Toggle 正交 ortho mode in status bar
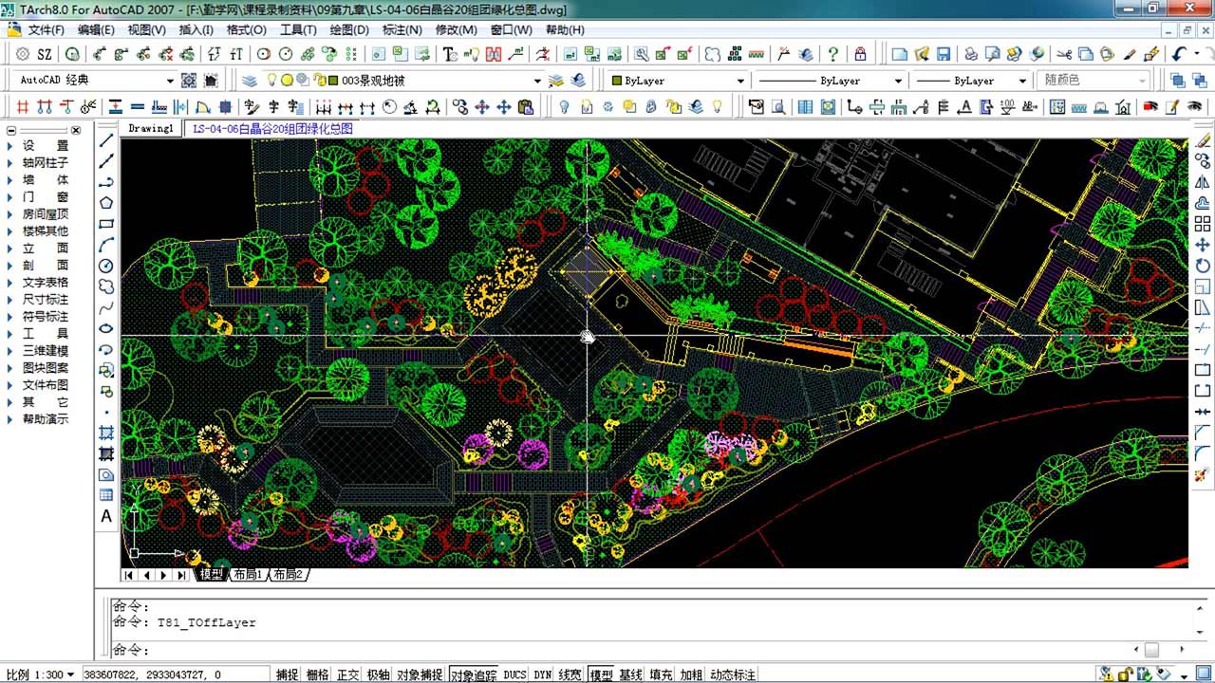Viewport: 1215px width, 683px height. click(x=347, y=674)
